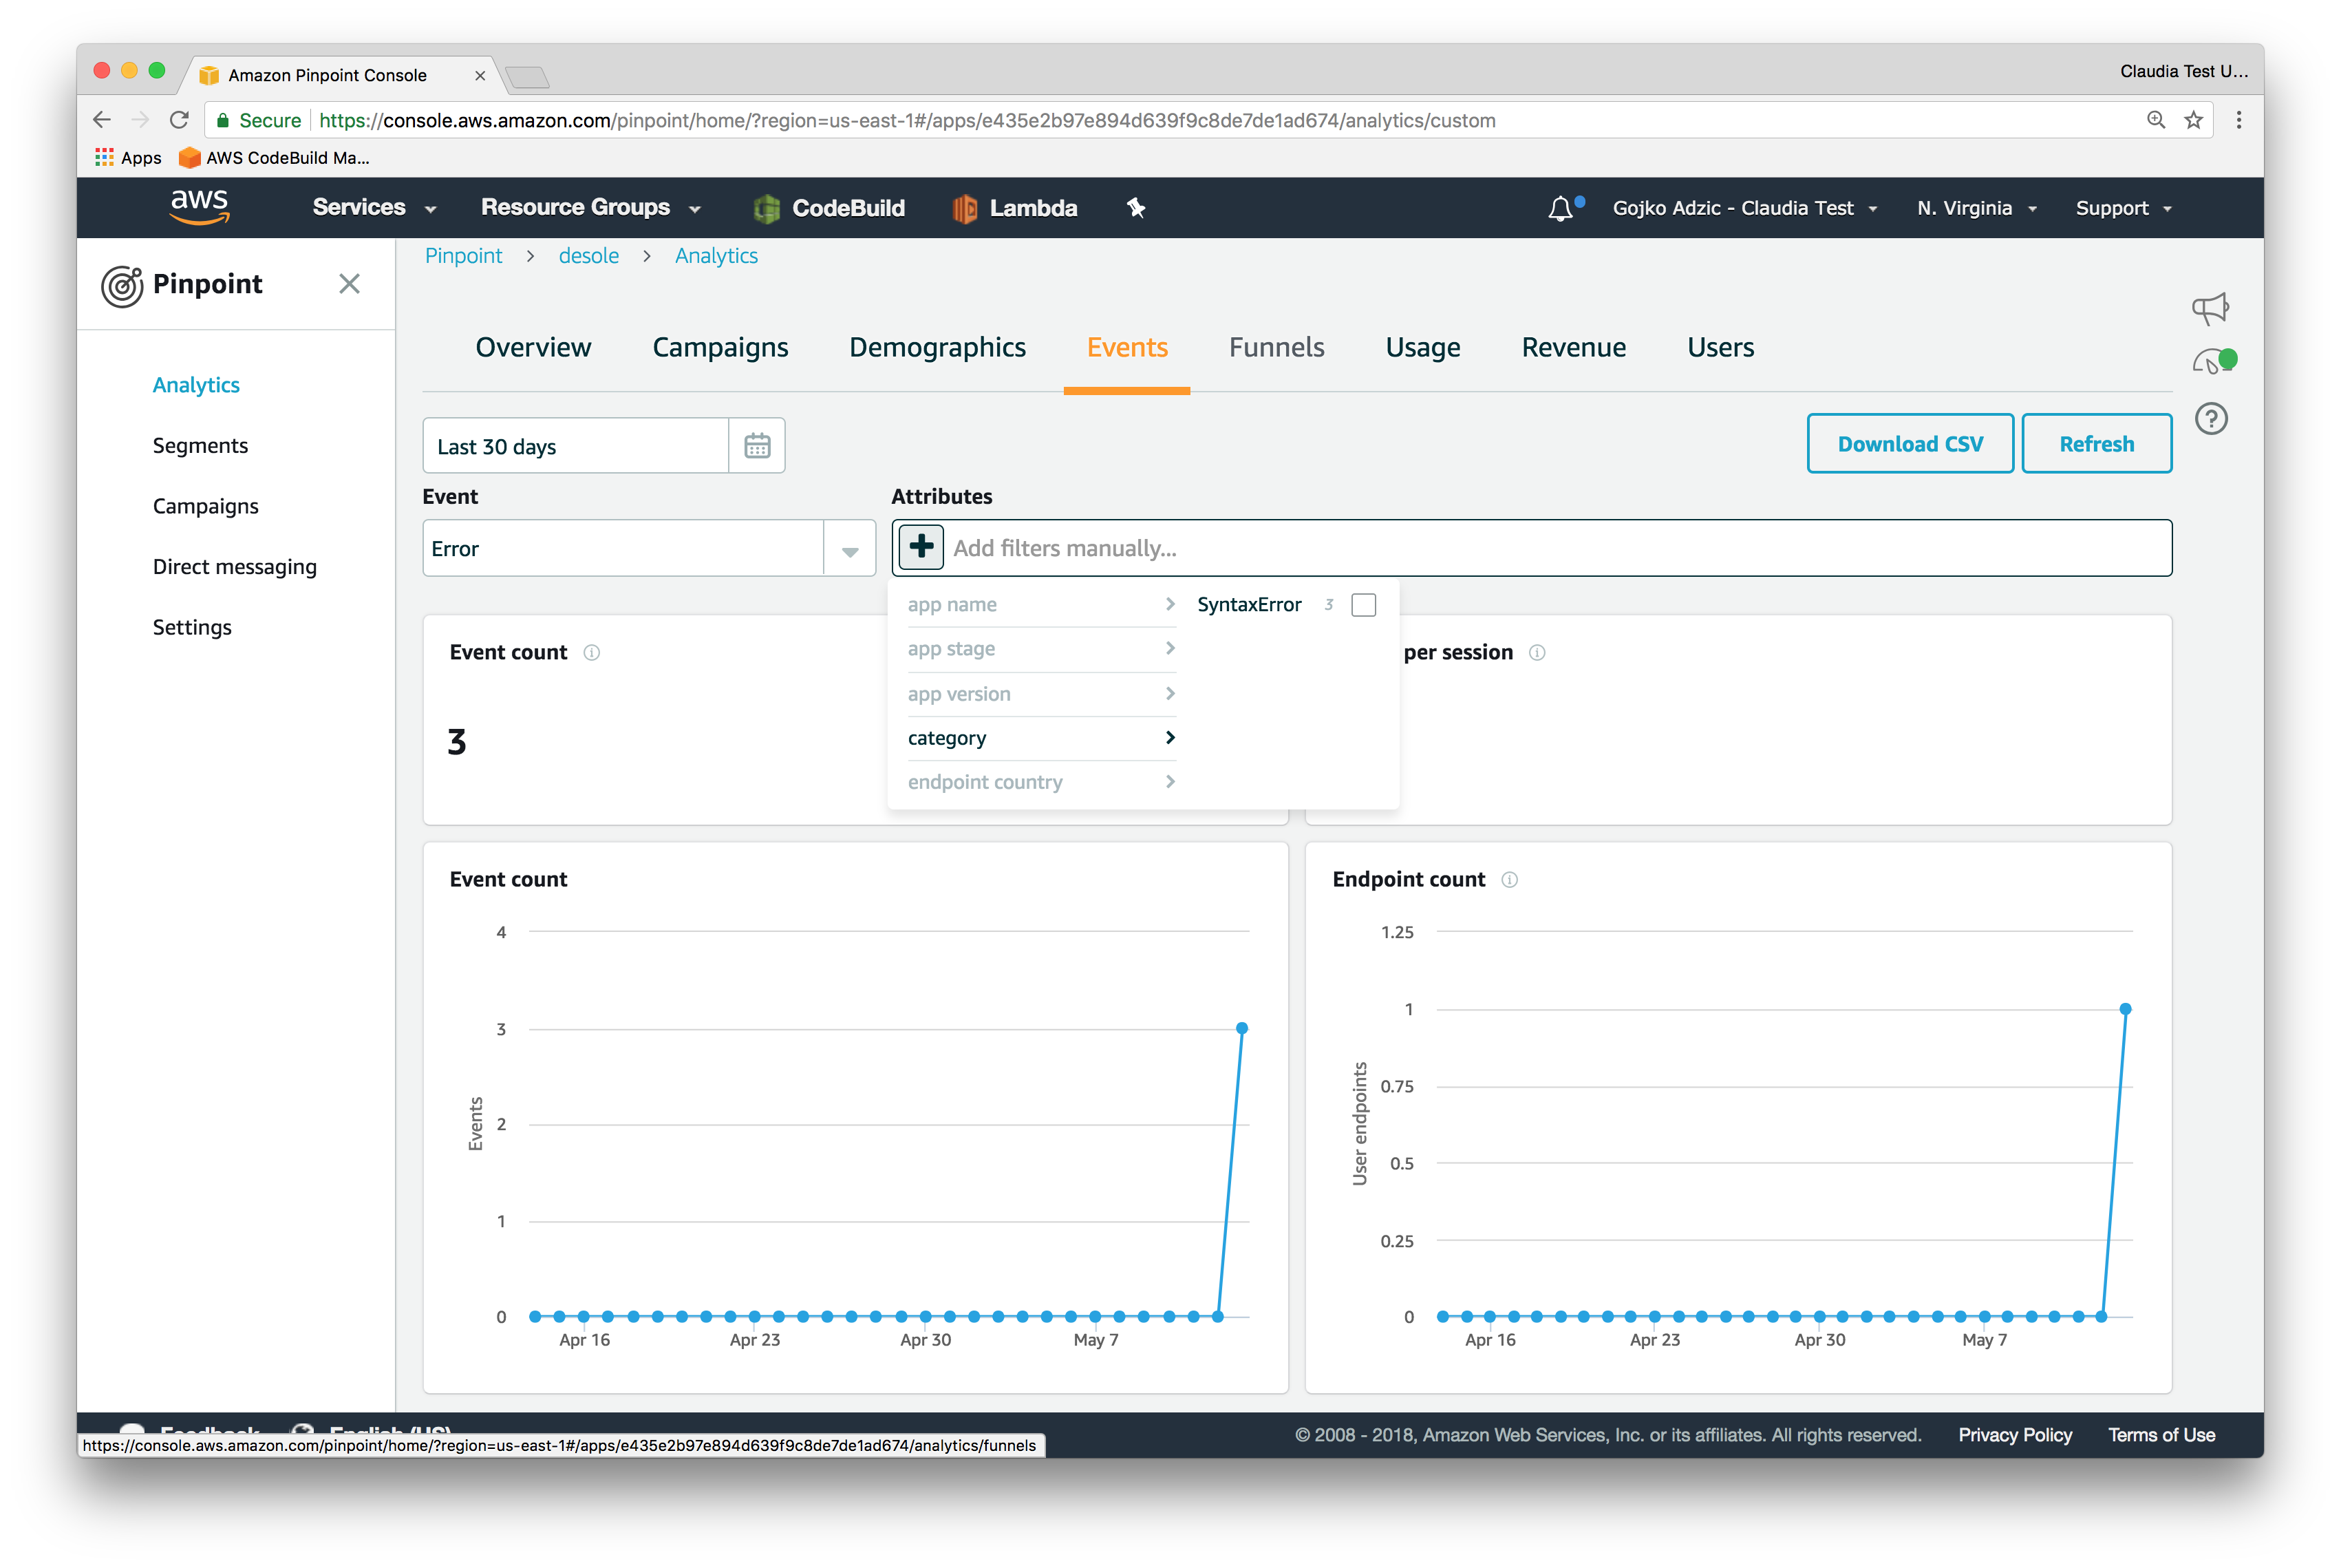Expand the app stage attribute

coord(1040,649)
